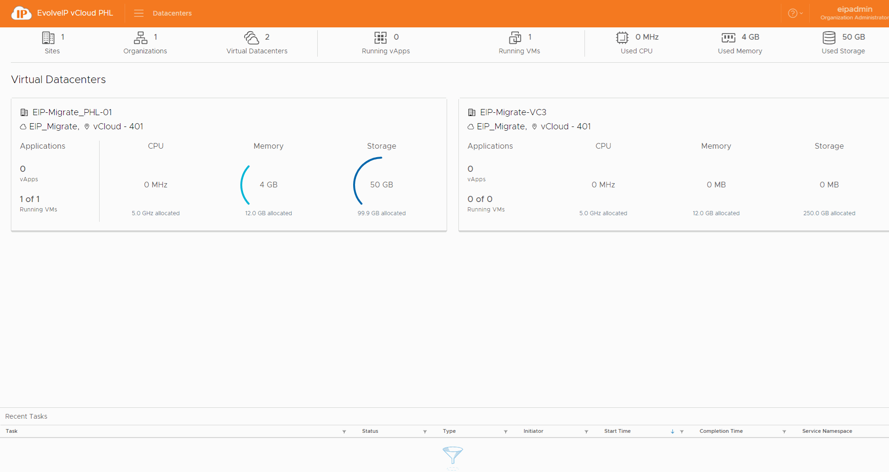Open the eipadmin user account menu
The height and width of the screenshot is (472, 889).
point(854,13)
